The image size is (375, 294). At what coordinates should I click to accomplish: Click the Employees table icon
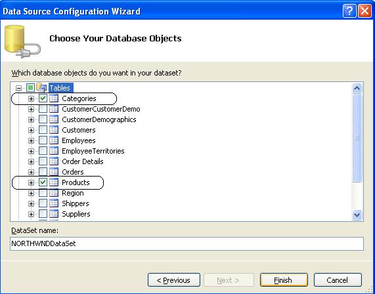pos(54,140)
